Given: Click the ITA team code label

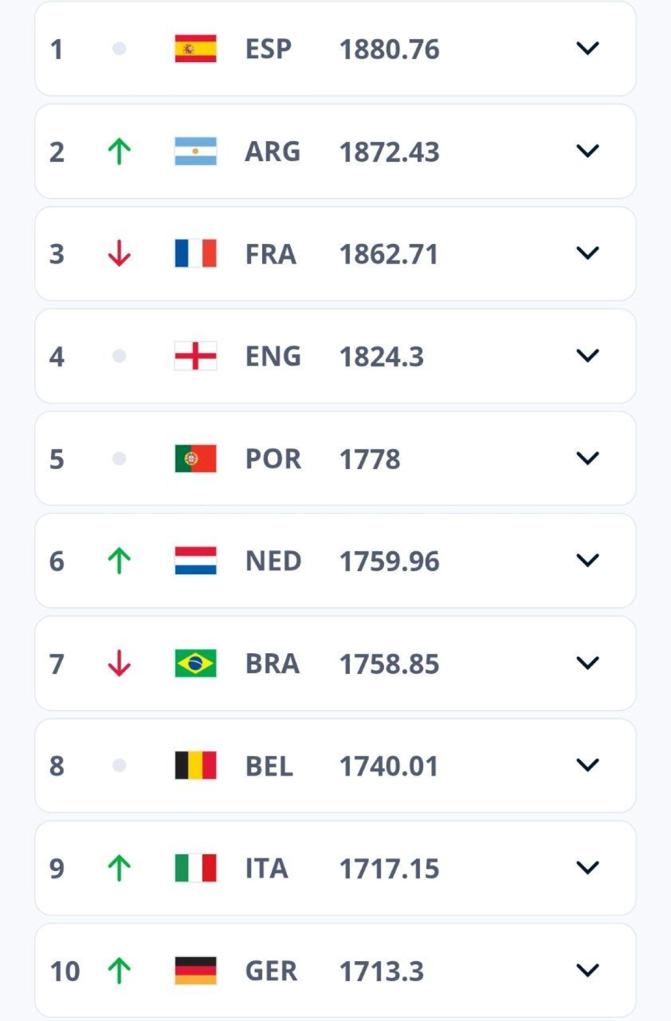Looking at the screenshot, I should click(267, 868).
